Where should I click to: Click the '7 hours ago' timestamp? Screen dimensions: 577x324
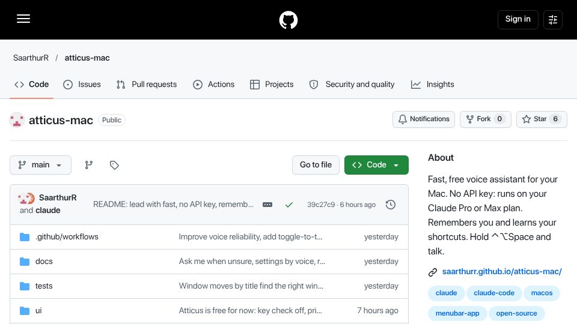tap(377, 311)
